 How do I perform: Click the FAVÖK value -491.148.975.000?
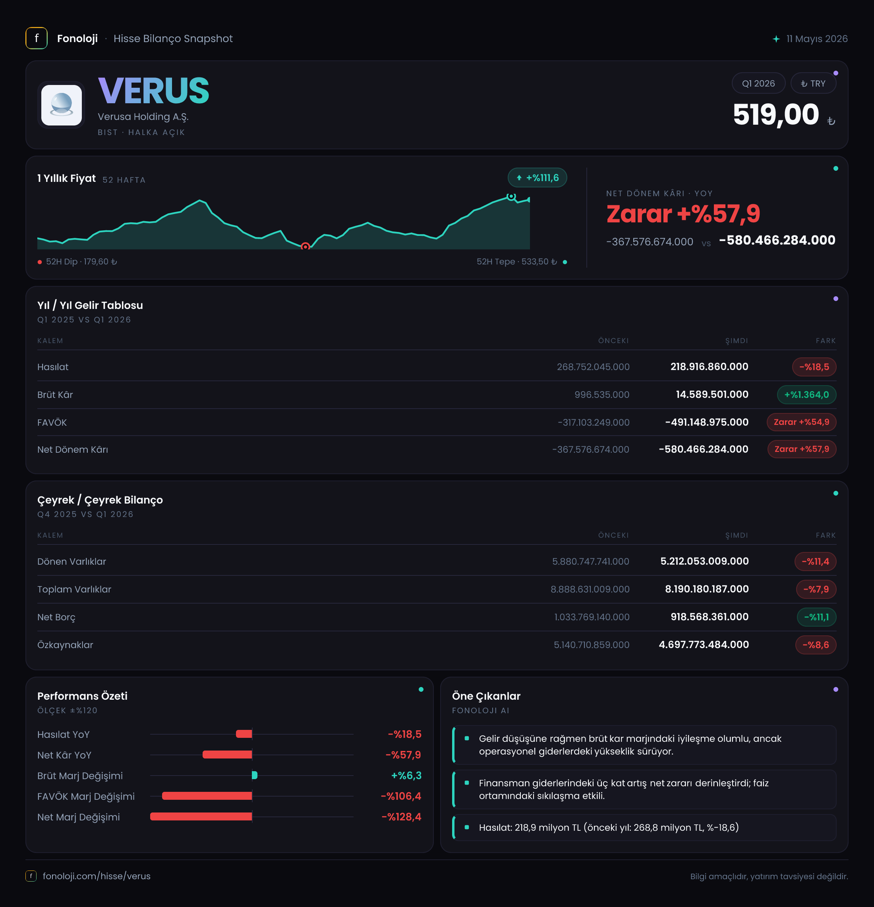(706, 422)
